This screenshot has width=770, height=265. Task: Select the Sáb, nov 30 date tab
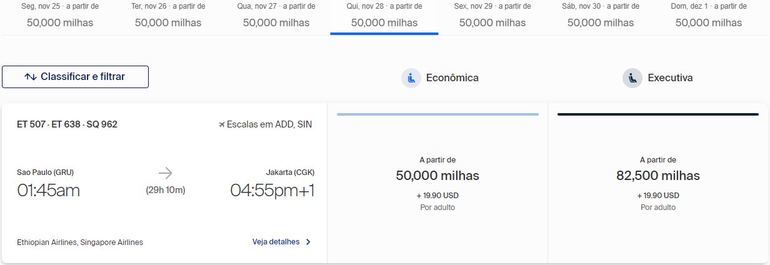[x=601, y=16]
